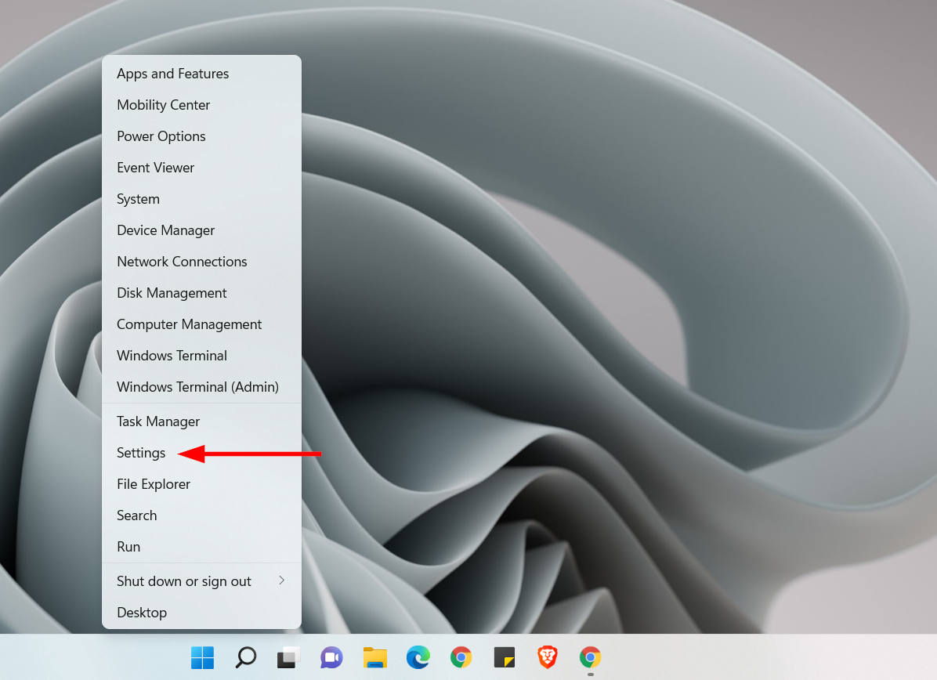Select Settings from the context menu
The height and width of the screenshot is (680, 937).
[141, 453]
